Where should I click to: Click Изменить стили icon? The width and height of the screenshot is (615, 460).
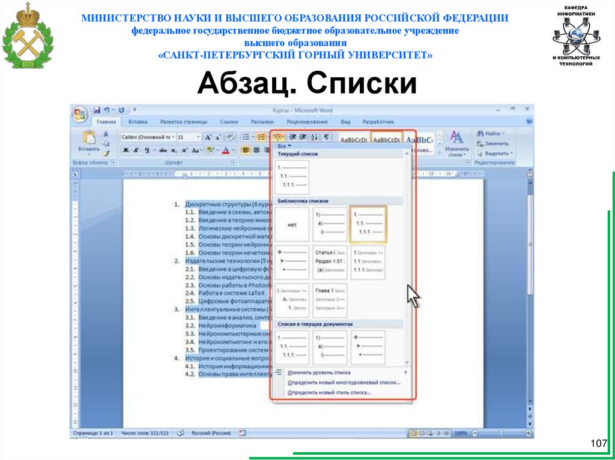pos(457,144)
